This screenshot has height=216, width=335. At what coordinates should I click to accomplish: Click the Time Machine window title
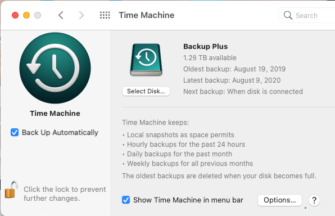pos(147,15)
